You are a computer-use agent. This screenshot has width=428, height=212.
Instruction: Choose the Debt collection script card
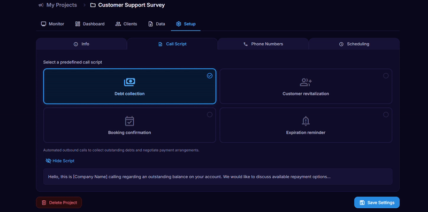pyautogui.click(x=129, y=86)
